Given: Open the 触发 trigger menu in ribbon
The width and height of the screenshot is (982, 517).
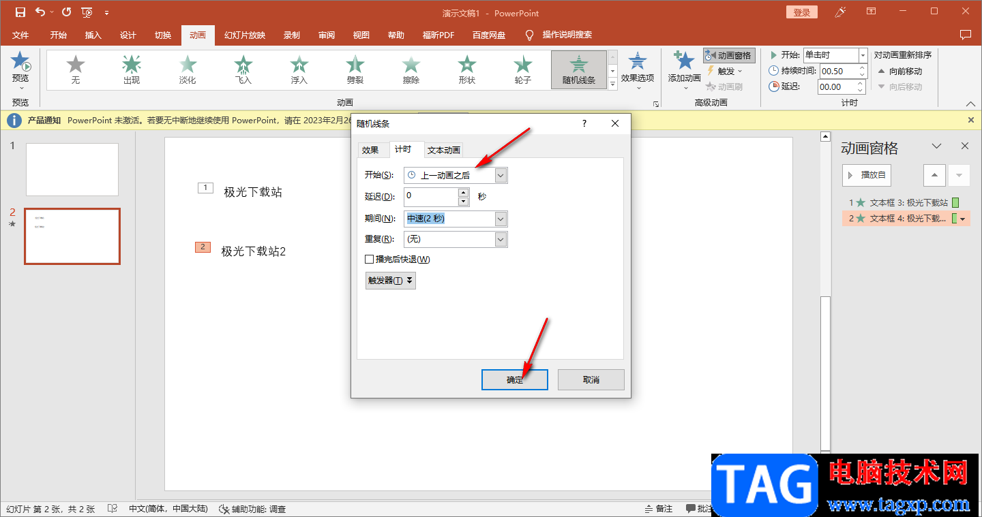Looking at the screenshot, I should 725,71.
